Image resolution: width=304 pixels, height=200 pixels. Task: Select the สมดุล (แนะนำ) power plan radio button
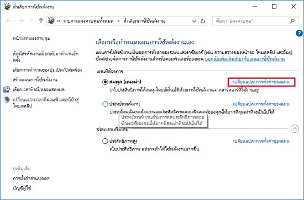tap(105, 82)
